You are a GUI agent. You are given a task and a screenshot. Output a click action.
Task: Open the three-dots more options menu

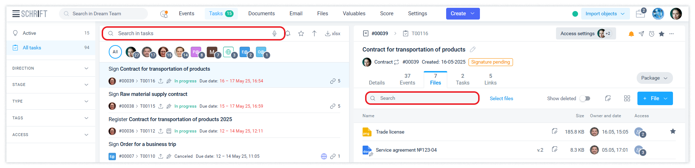[x=672, y=34]
